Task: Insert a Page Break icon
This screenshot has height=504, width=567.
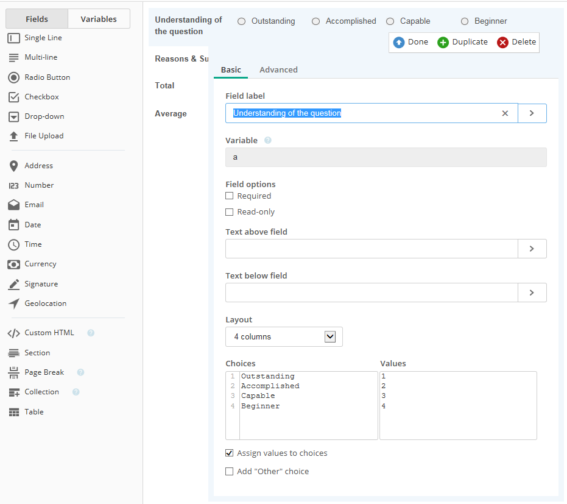Action: coord(14,372)
